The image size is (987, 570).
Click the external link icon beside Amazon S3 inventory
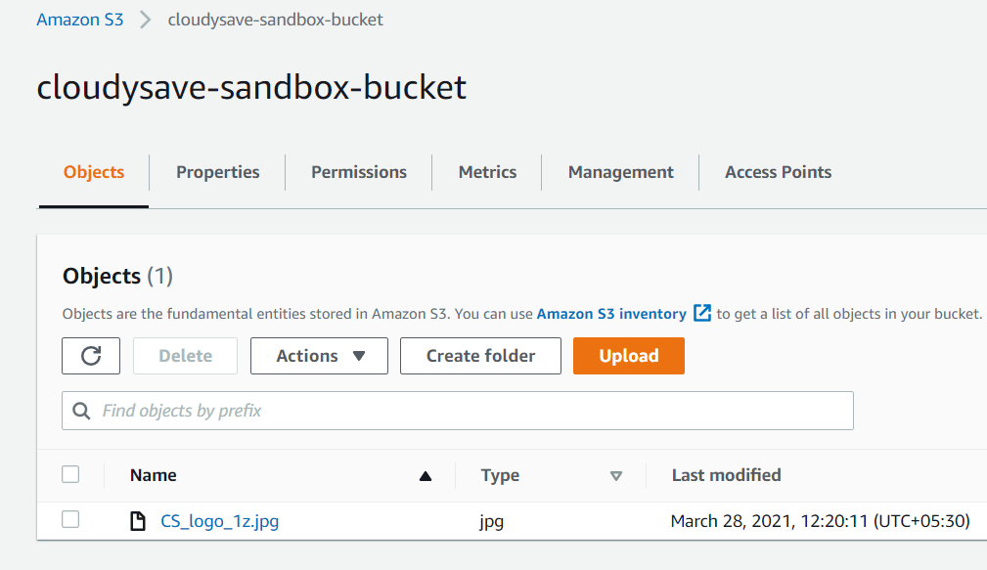coord(701,313)
